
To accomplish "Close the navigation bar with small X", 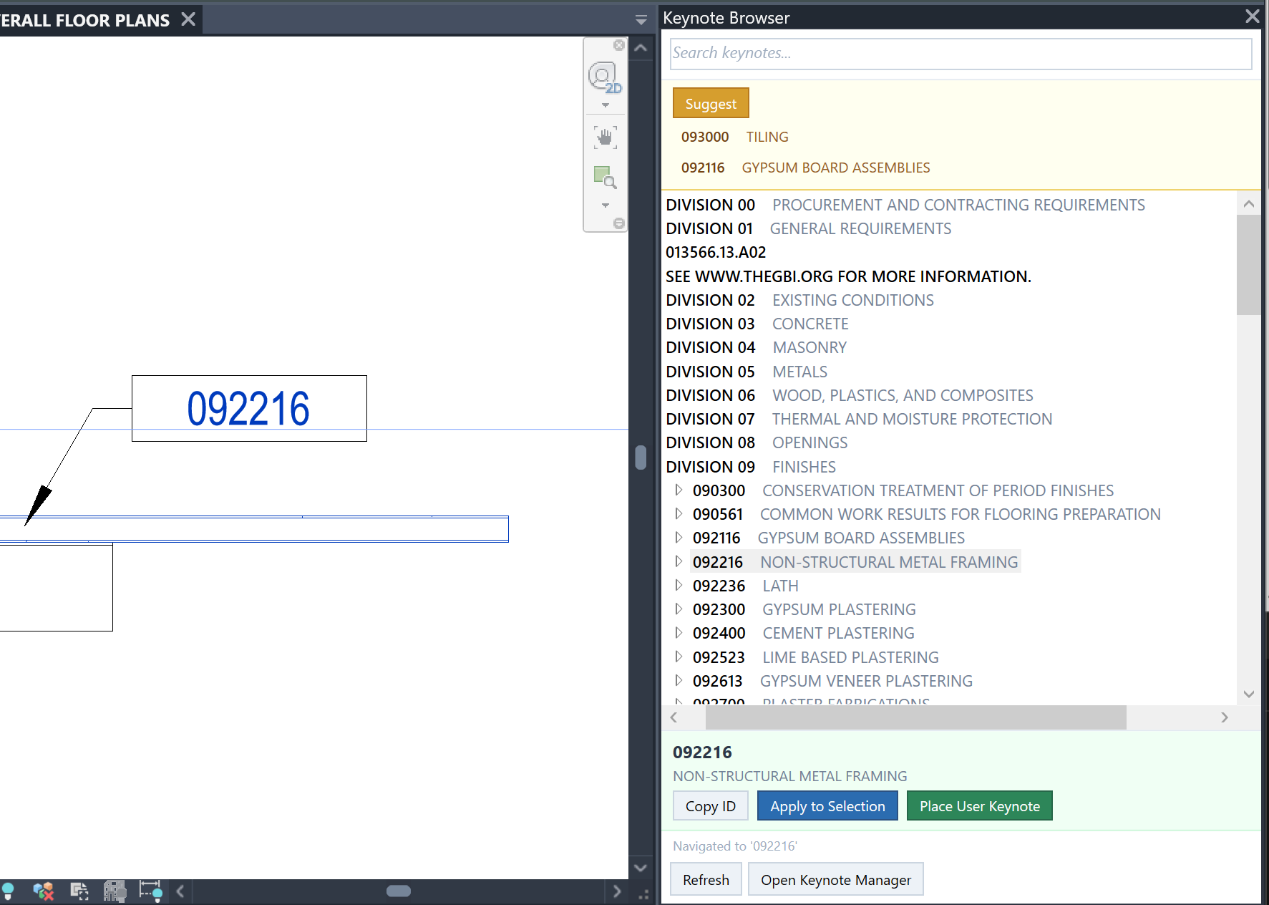I will [x=619, y=46].
